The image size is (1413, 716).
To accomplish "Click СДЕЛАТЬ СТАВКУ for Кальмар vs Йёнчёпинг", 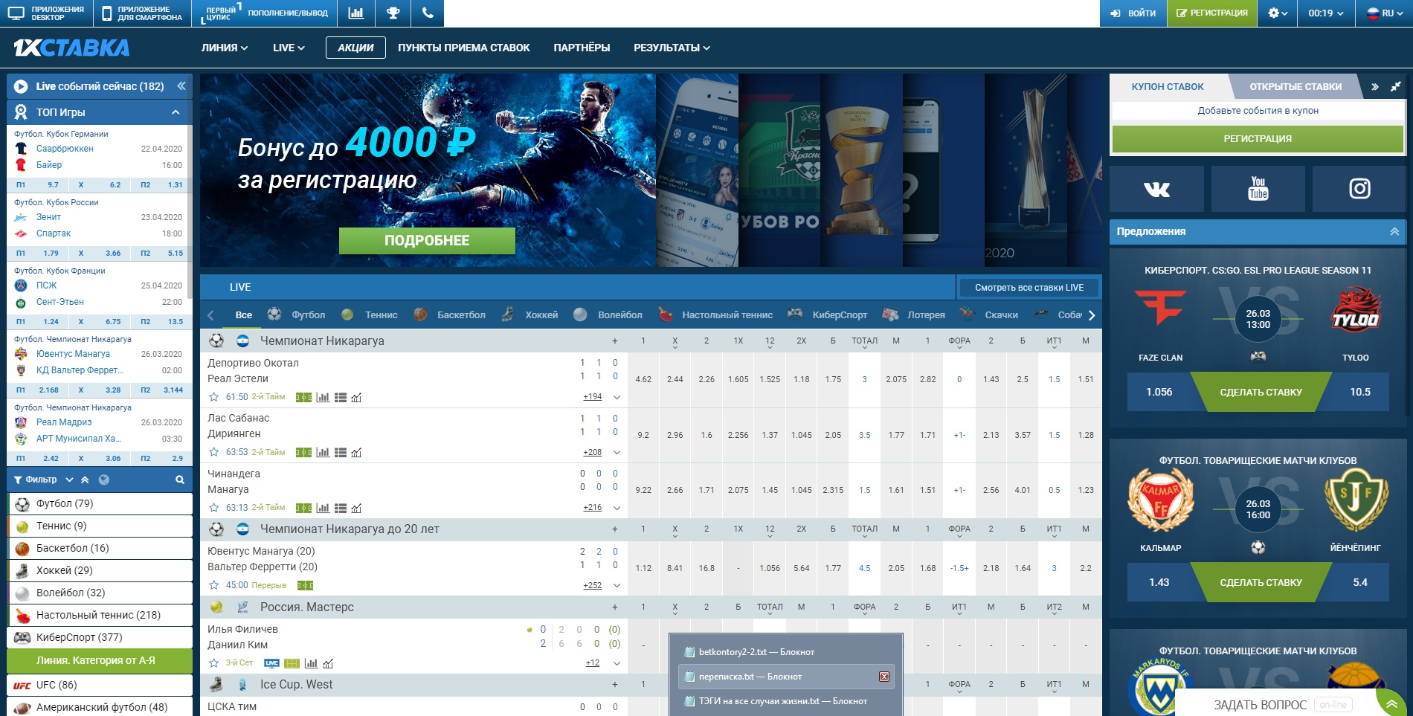I will click(x=1261, y=583).
